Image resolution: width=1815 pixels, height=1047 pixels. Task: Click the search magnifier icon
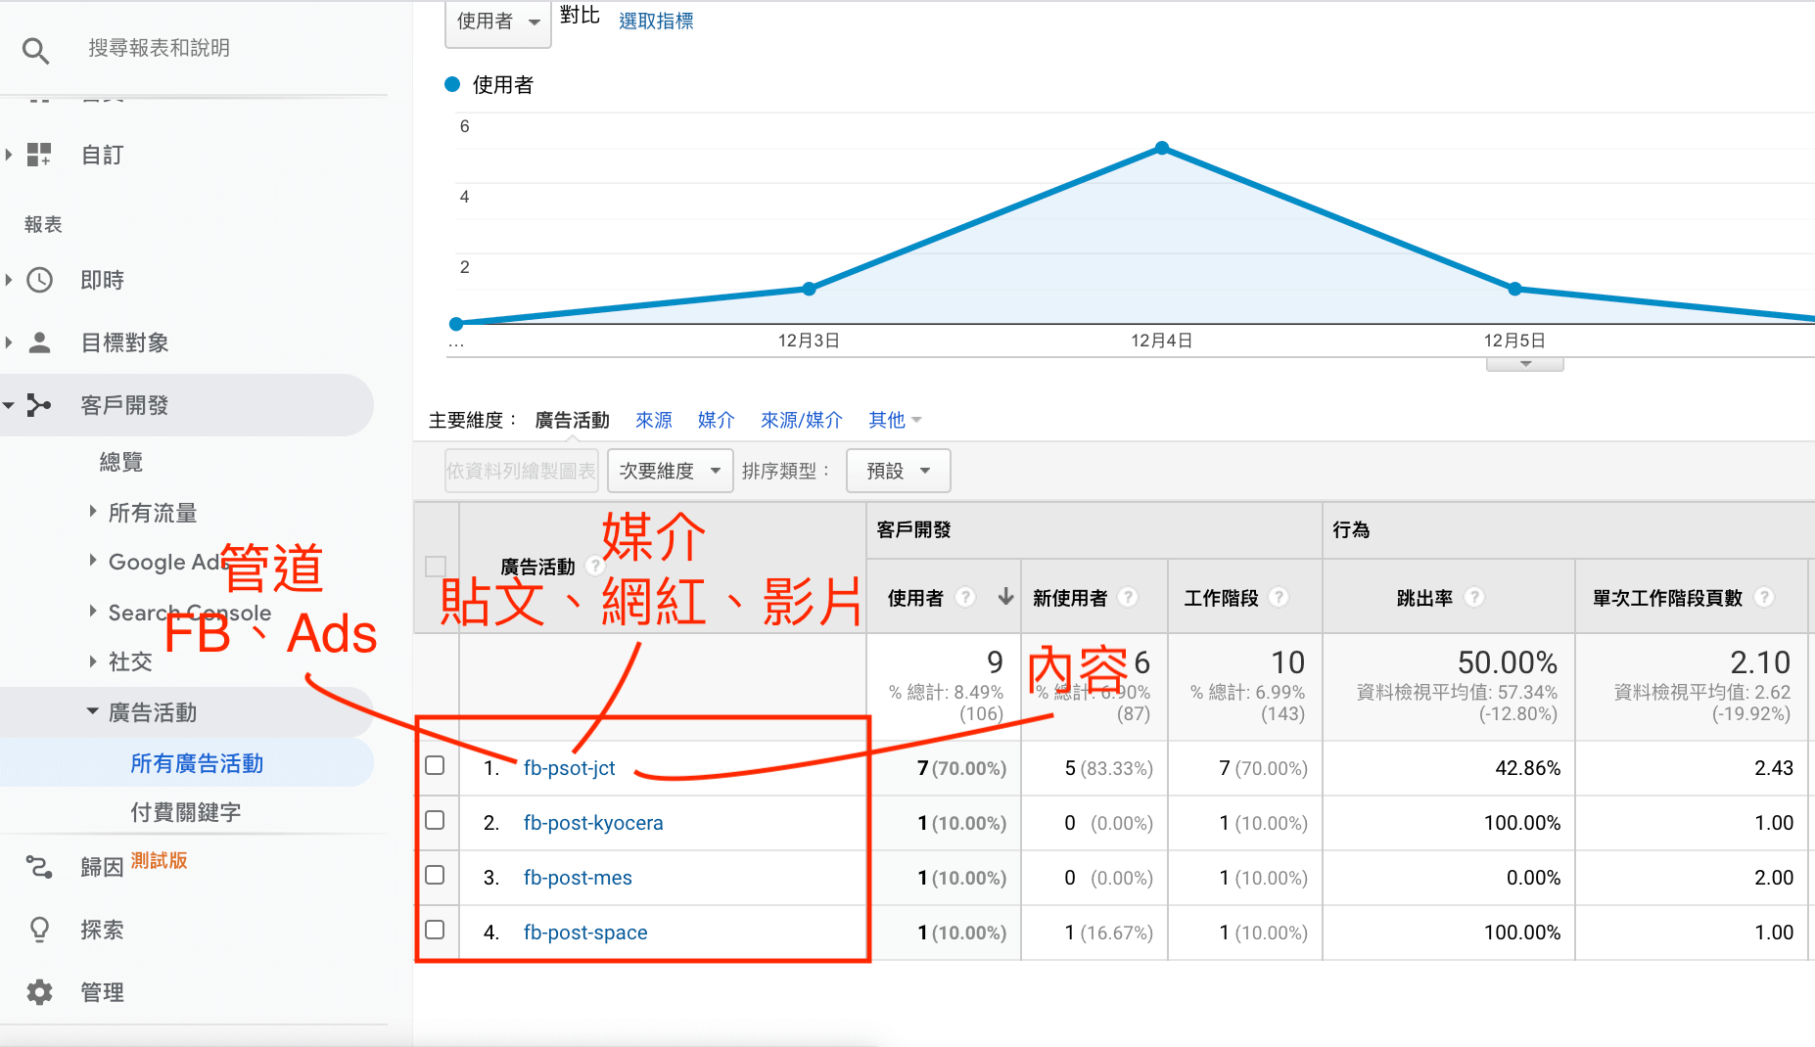pyautogui.click(x=36, y=50)
